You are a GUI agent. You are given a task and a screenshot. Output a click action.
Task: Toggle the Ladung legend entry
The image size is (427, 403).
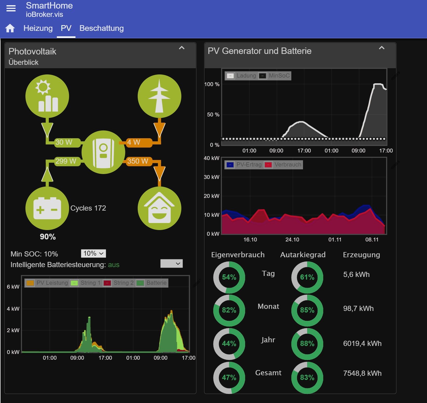pyautogui.click(x=241, y=75)
